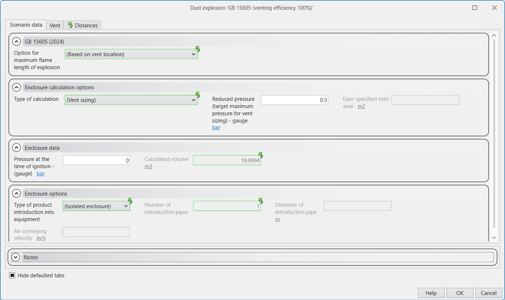Click the Air conveying velocity field
This screenshot has width=505, height=300.
pos(96,232)
